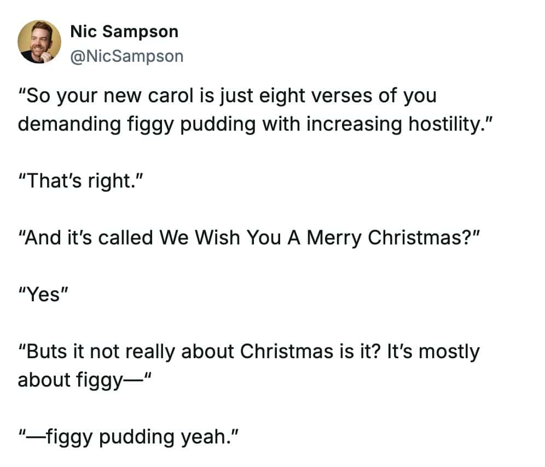Click the misspelled word "Buts"
Viewport: 545px width, 467px height.
(49, 352)
